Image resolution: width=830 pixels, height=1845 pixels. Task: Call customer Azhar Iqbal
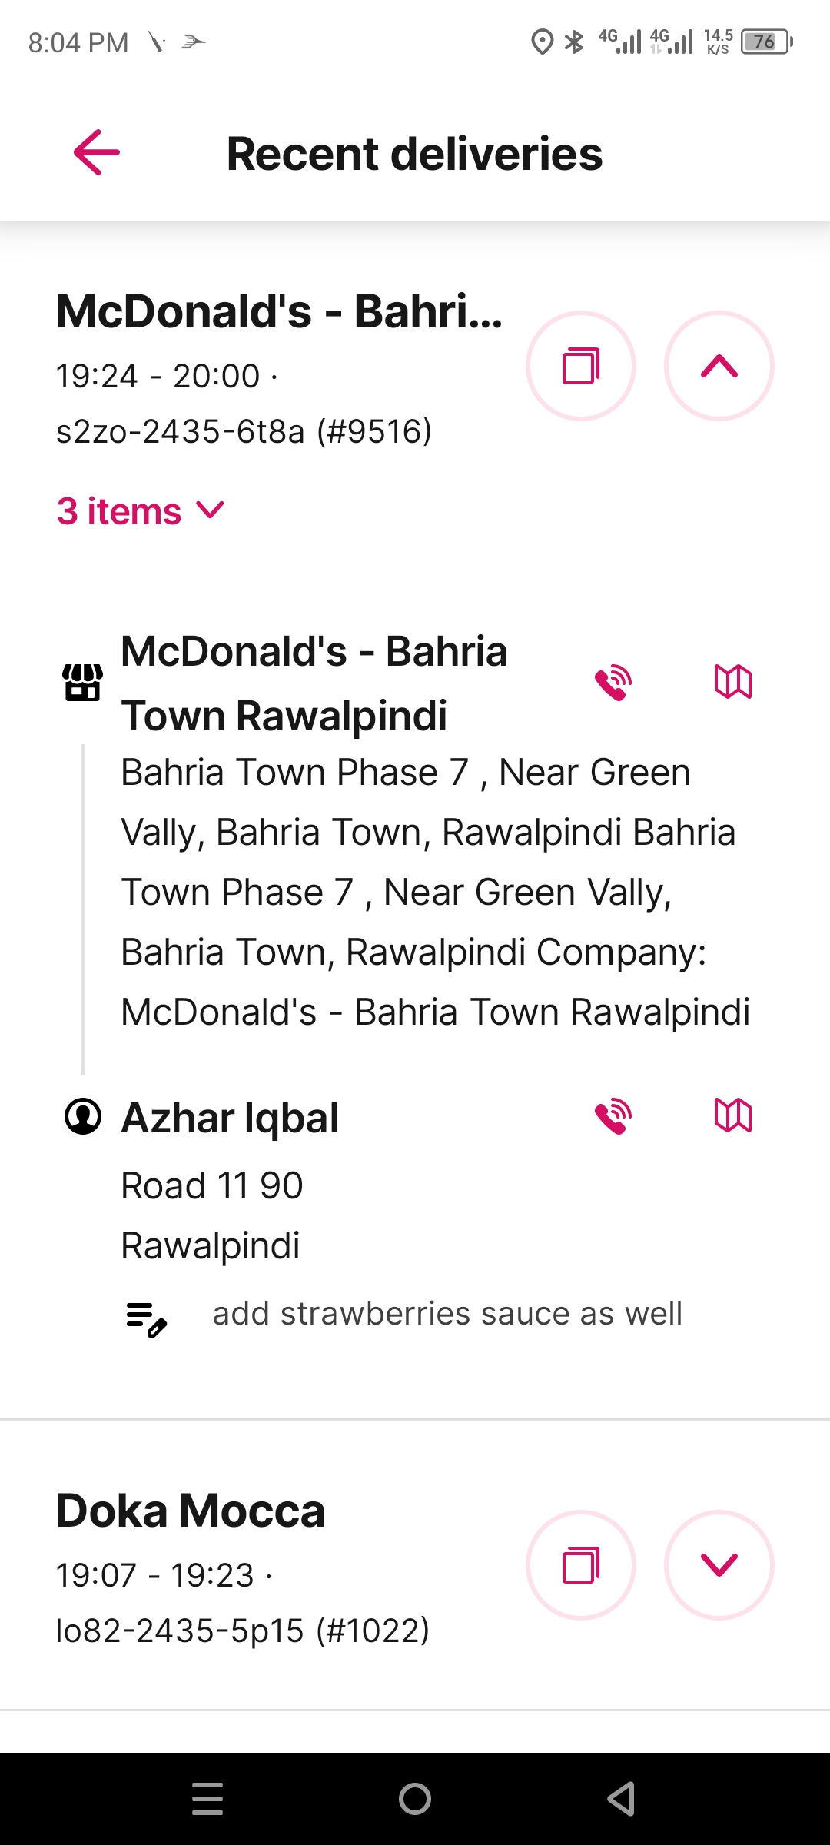(613, 1115)
